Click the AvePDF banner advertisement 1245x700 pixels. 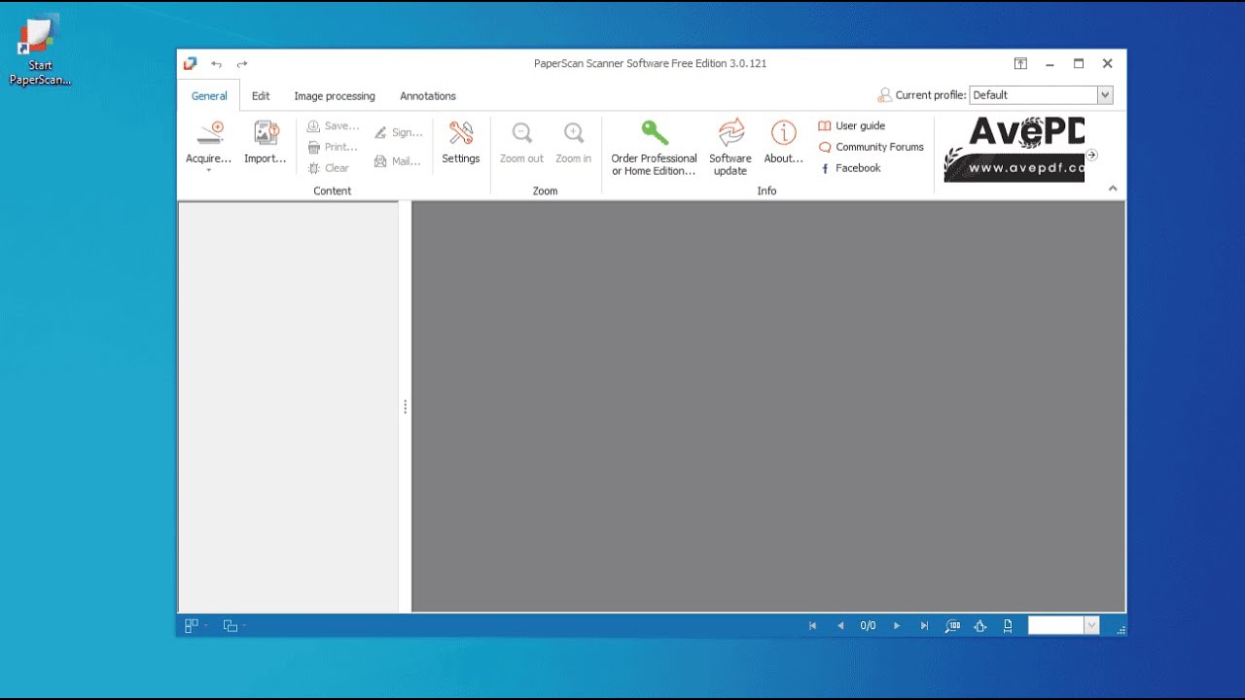[x=1014, y=150]
